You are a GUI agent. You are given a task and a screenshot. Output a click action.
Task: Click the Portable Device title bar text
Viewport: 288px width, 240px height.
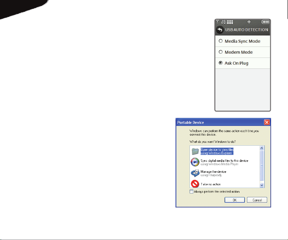(190, 123)
